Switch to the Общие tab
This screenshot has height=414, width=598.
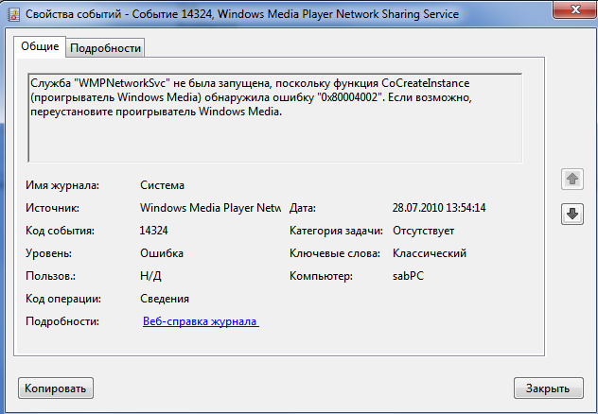tap(40, 46)
